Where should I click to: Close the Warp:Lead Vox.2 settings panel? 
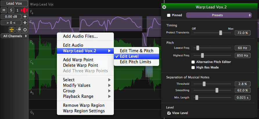(x=164, y=7)
